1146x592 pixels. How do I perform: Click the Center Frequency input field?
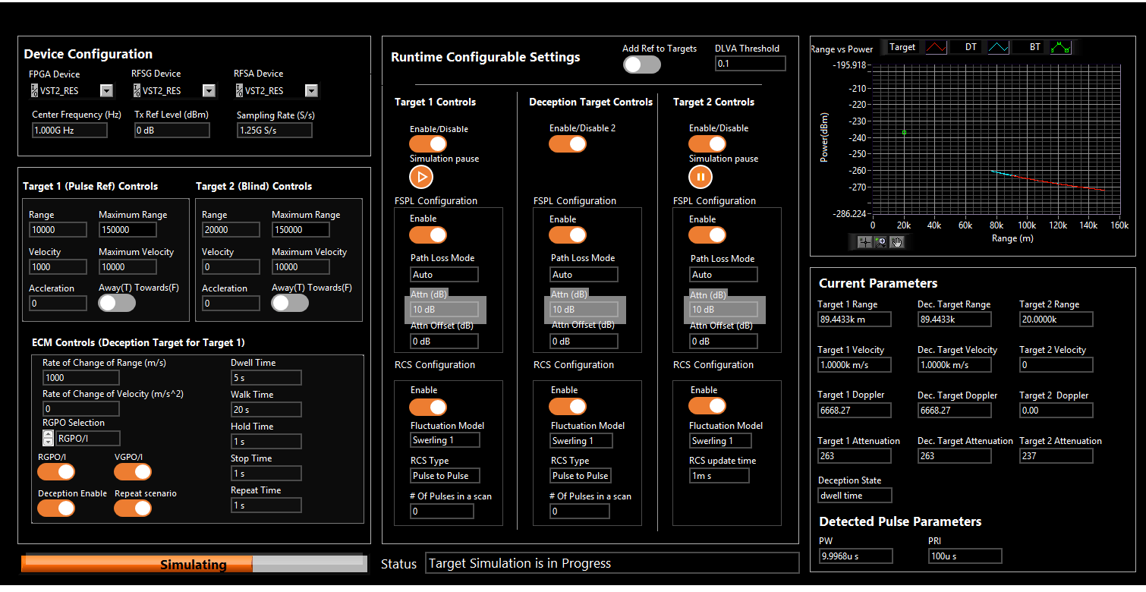pyautogui.click(x=69, y=131)
